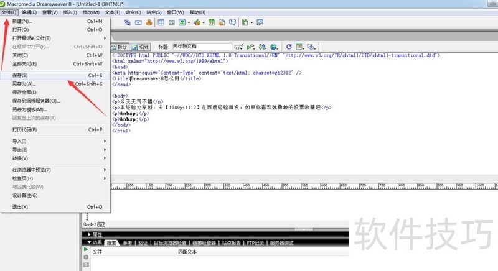Expand the 检查页(H) submenu
This screenshot has height=271, width=498.
coord(55,178)
